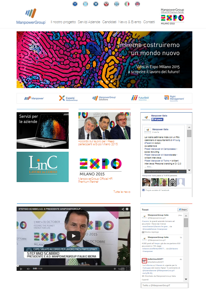Click the watch later clock icon in the video bar

[115, 269]
